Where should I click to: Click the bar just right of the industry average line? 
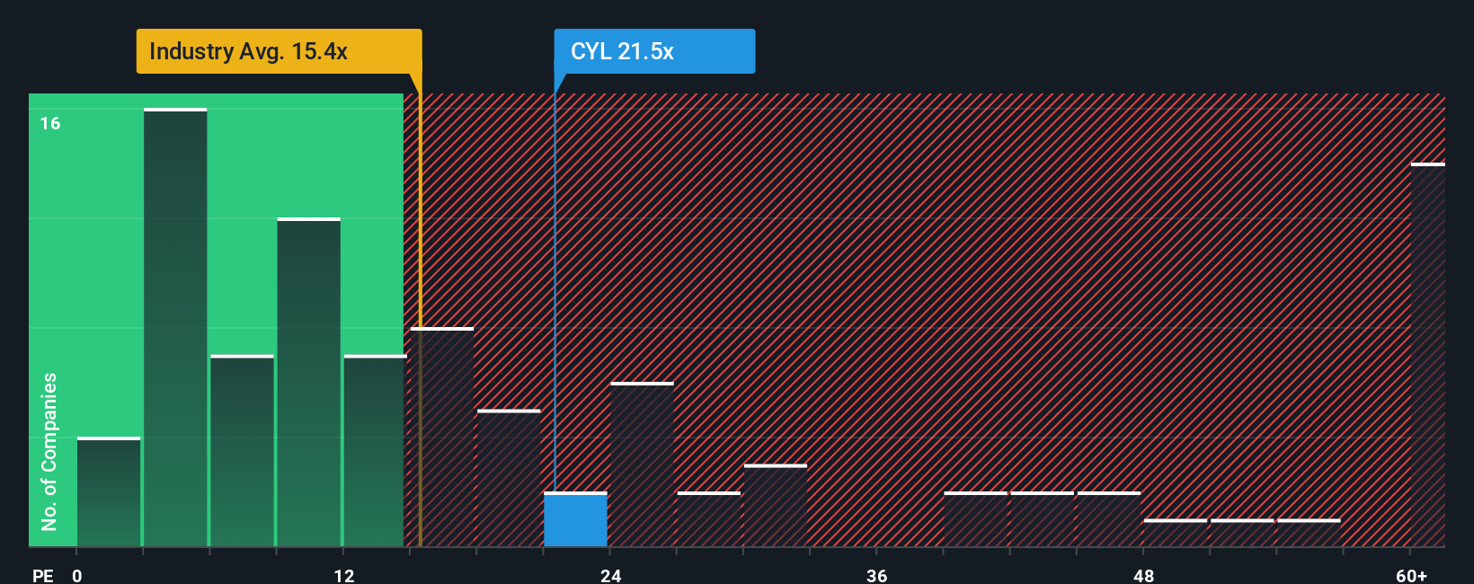point(442,437)
